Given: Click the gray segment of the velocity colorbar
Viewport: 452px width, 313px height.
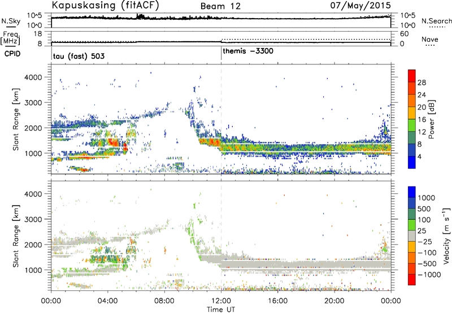Looking at the screenshot, I should pos(412,236).
